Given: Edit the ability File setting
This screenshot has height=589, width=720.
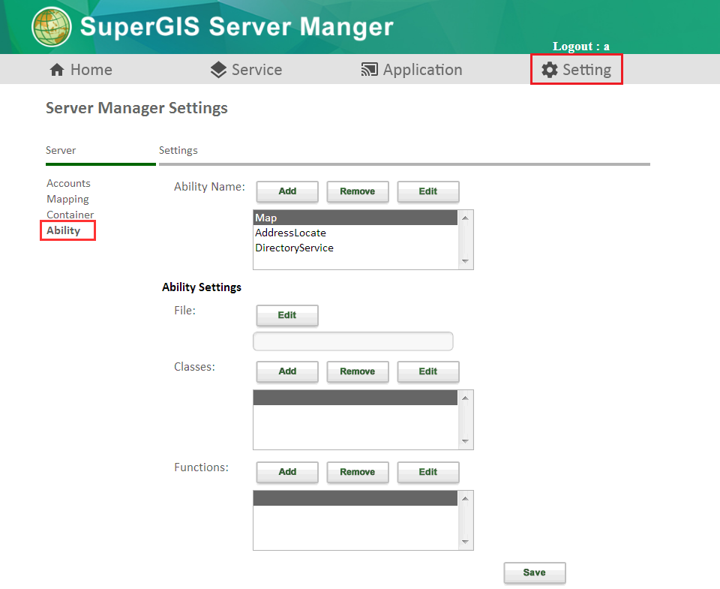Looking at the screenshot, I should (x=287, y=315).
